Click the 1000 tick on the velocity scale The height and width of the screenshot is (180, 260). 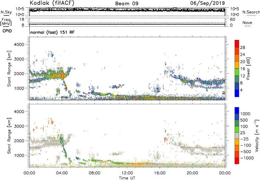(x=245, y=114)
